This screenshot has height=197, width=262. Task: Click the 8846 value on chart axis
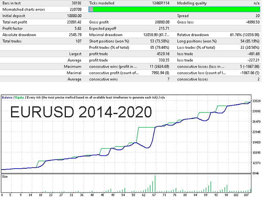[x=256, y=173]
